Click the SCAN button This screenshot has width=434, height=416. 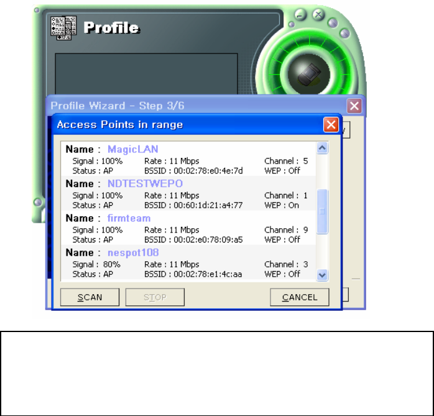click(x=90, y=297)
